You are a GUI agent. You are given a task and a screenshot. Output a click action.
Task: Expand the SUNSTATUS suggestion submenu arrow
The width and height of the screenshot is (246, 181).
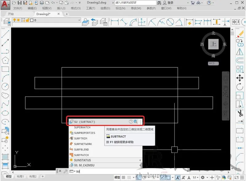pyautogui.click(x=140, y=160)
